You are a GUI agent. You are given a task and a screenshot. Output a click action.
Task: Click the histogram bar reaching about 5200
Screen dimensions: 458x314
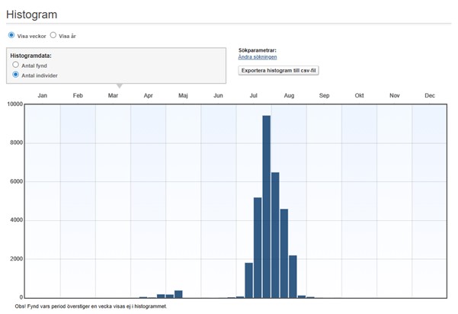pyautogui.click(x=258, y=247)
